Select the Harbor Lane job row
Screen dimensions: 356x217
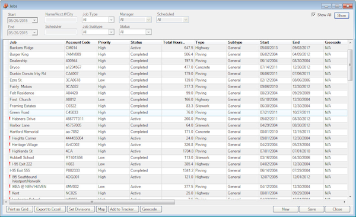click(178, 125)
